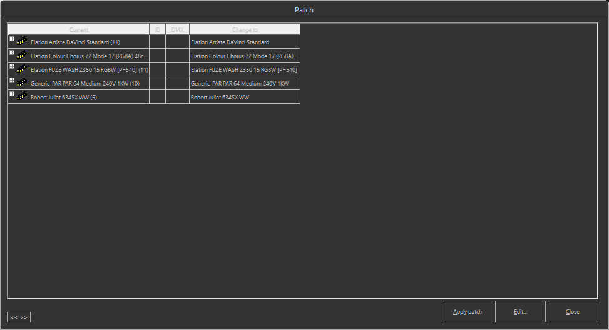Click the << >> toggle button
This screenshot has width=609, height=330.
(19, 317)
